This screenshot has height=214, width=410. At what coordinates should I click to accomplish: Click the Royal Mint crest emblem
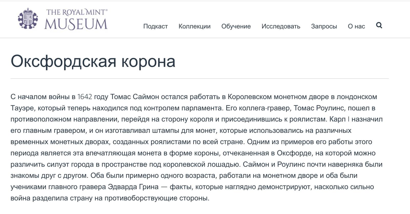pos(28,18)
